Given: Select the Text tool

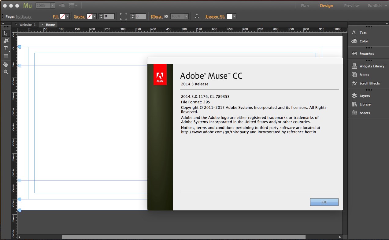Looking at the screenshot, I should tap(6, 48).
